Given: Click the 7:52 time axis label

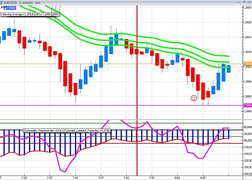Looking at the screenshot, I should tap(126, 178).
